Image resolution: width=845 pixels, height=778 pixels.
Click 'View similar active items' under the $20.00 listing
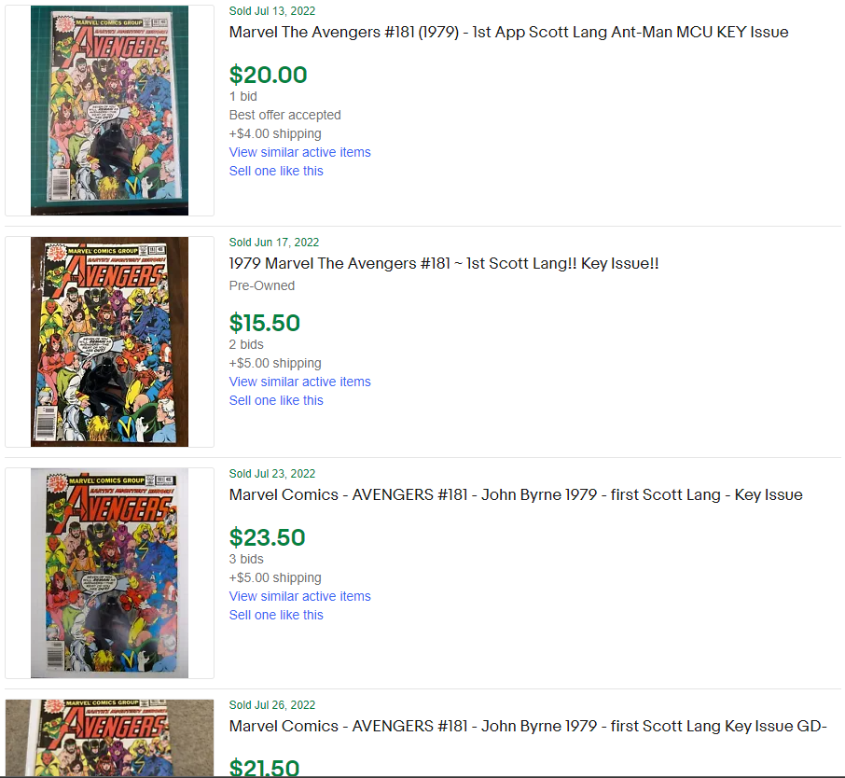299,153
